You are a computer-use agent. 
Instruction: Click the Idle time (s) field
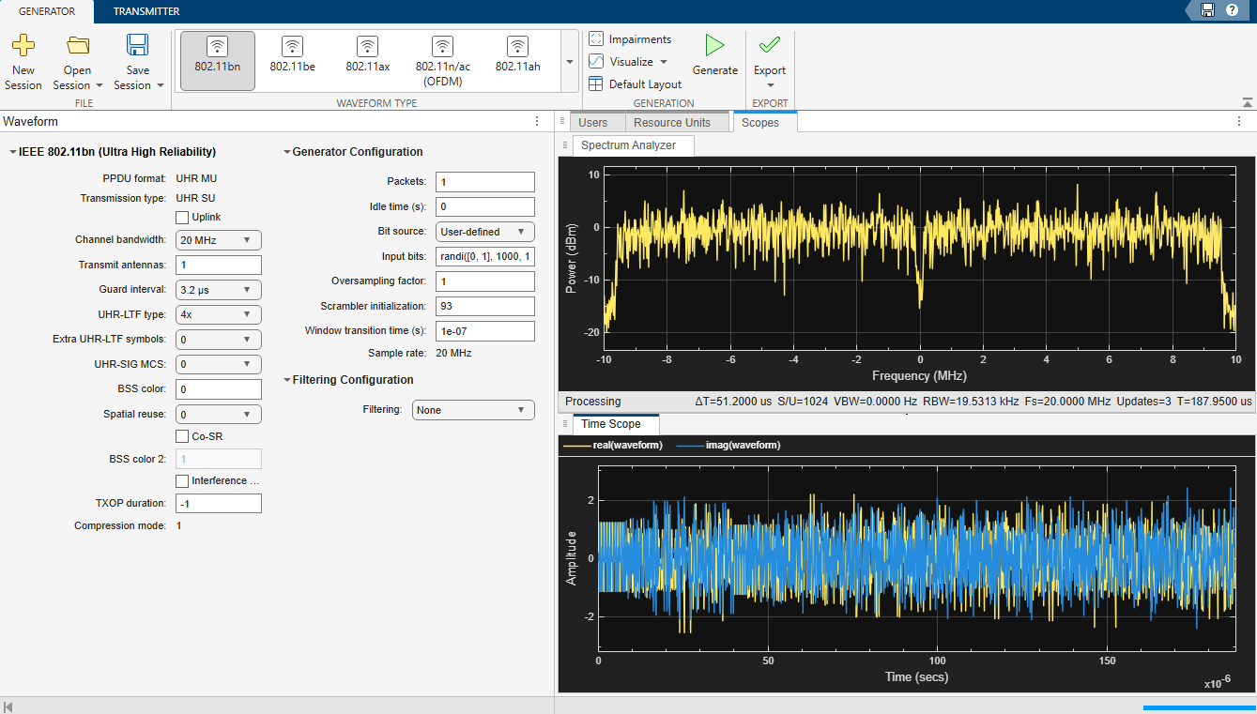485,206
